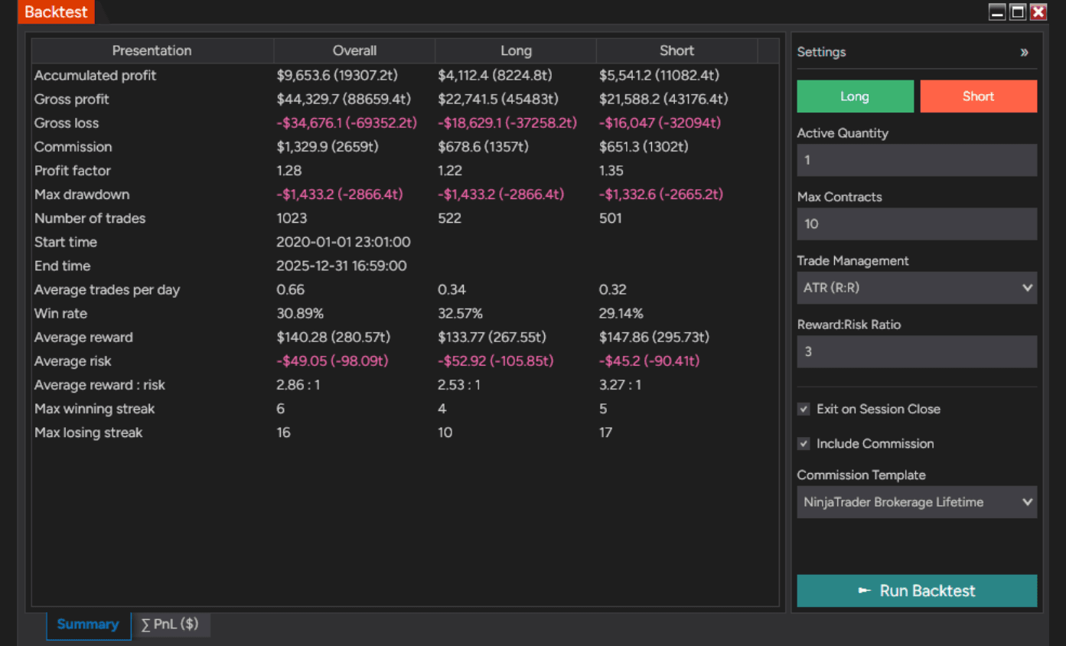Toggle the green Long direction button
The image size is (1066, 646).
click(855, 96)
